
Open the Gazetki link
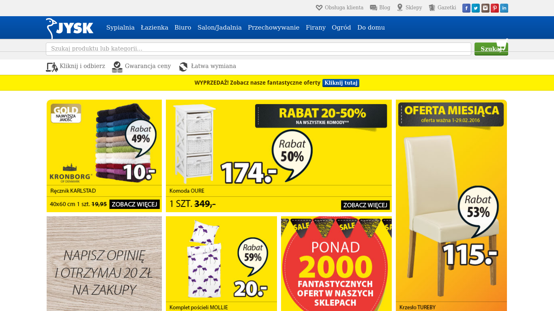[447, 8]
